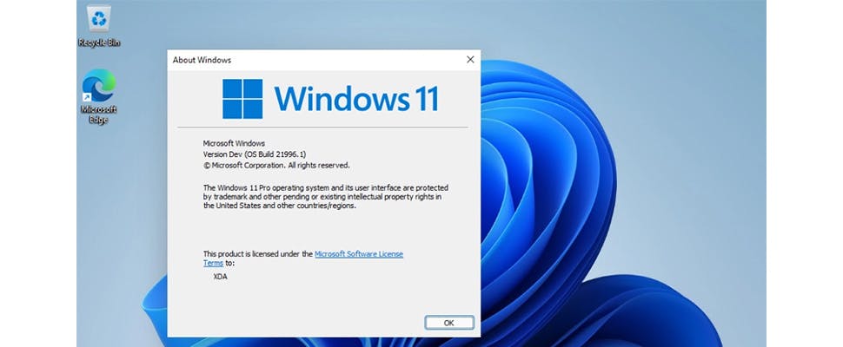Click the "This product is licensed under the" text
843x347 pixels.
click(257, 253)
